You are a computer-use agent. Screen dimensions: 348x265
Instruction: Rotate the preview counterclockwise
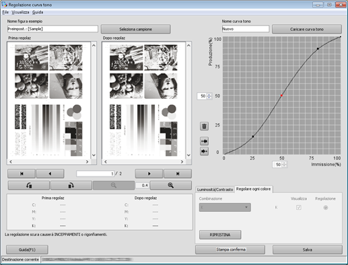pyautogui.click(x=29, y=186)
